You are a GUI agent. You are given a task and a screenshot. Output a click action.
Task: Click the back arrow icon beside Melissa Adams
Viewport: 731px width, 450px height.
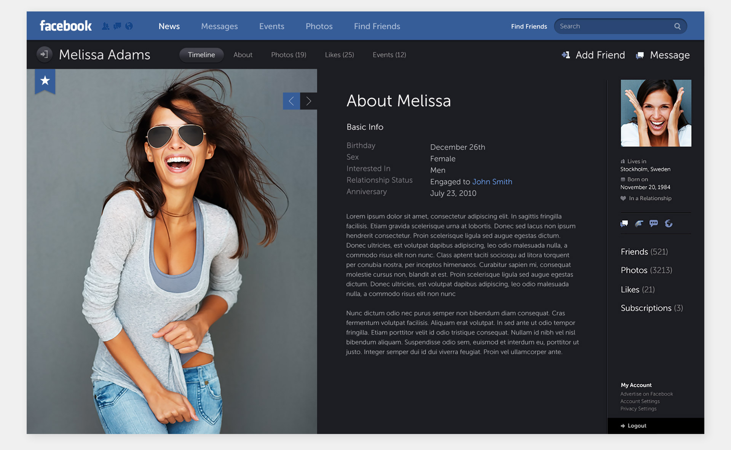point(44,54)
